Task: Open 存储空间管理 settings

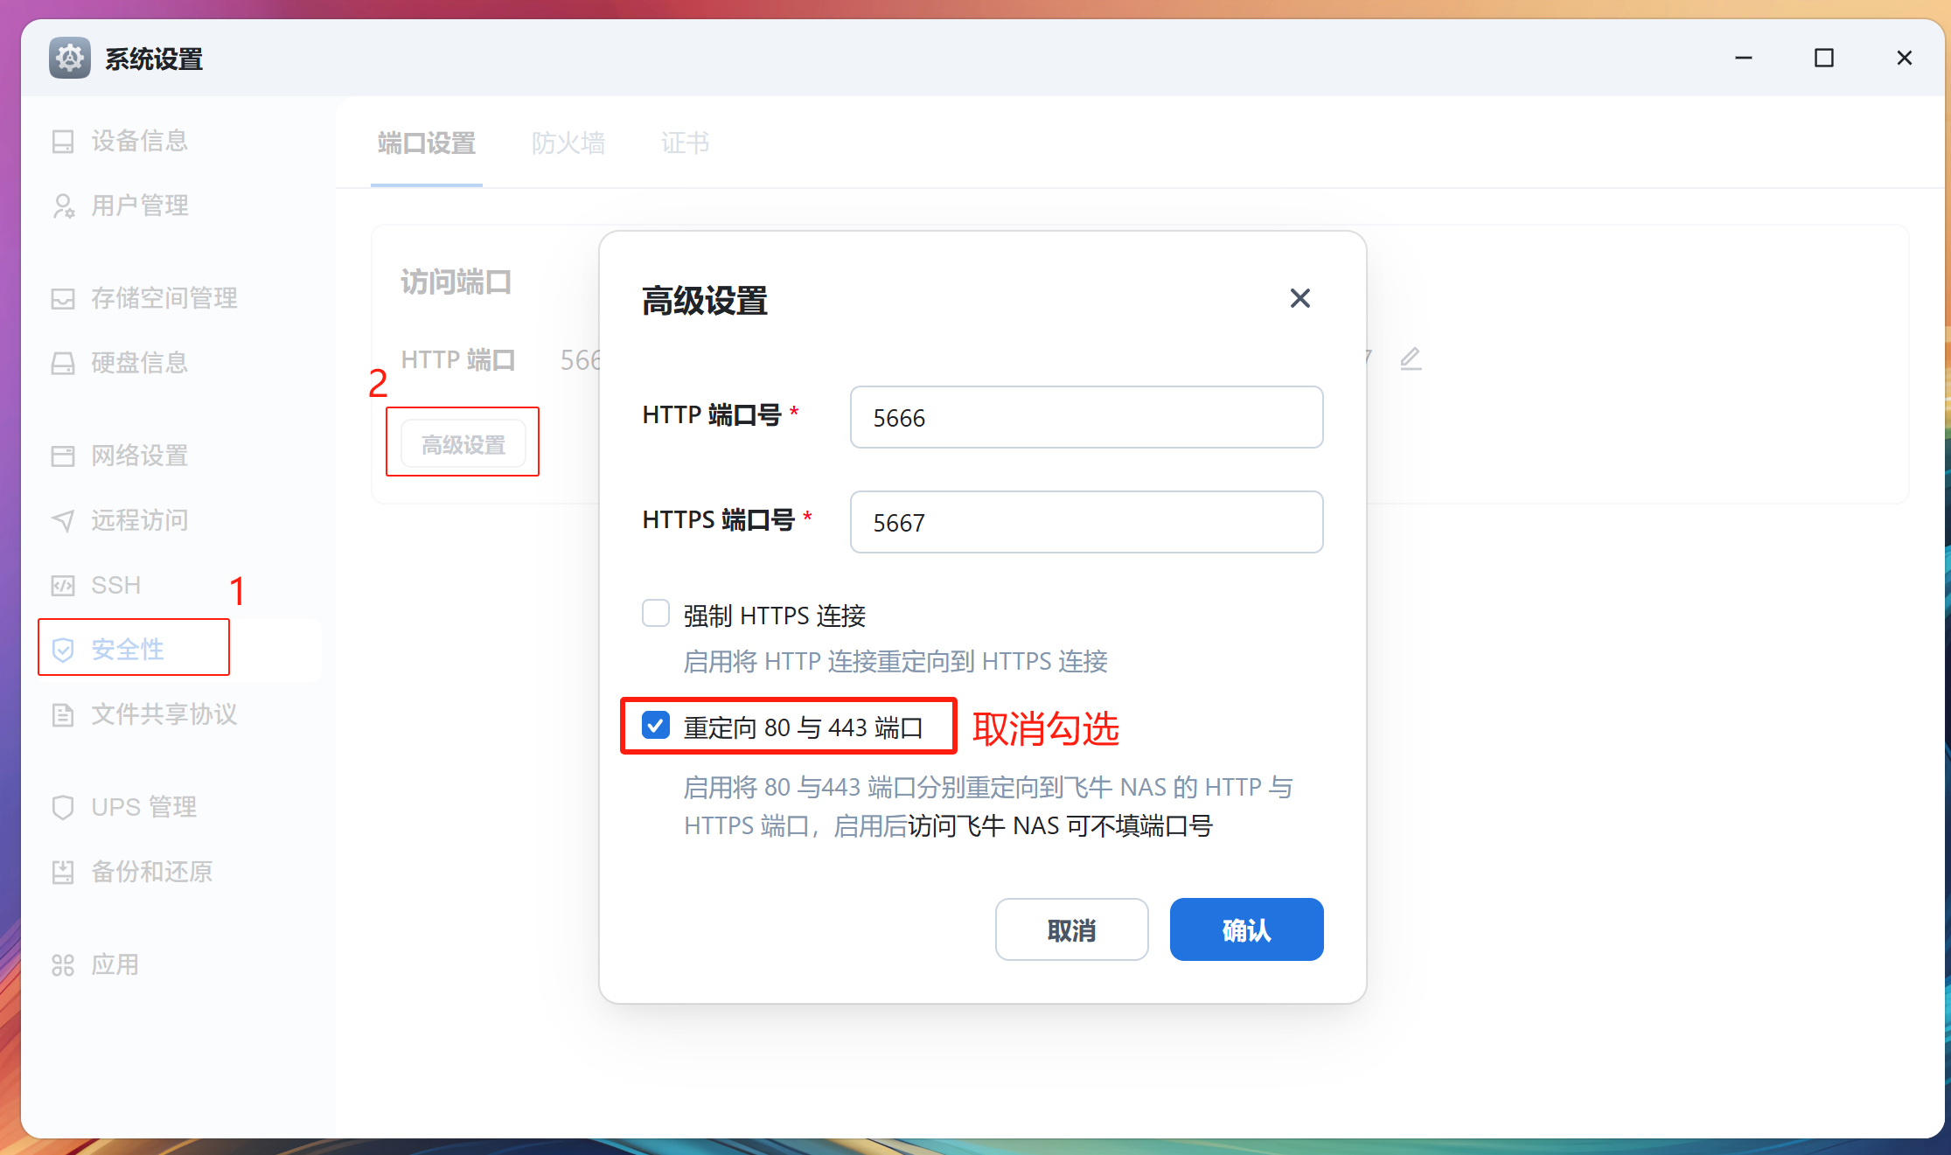Action: click(x=163, y=298)
